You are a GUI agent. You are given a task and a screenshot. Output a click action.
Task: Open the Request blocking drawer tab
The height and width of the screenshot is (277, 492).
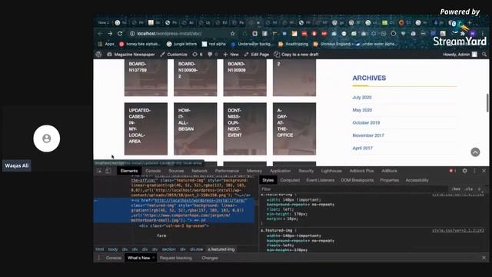click(x=176, y=258)
